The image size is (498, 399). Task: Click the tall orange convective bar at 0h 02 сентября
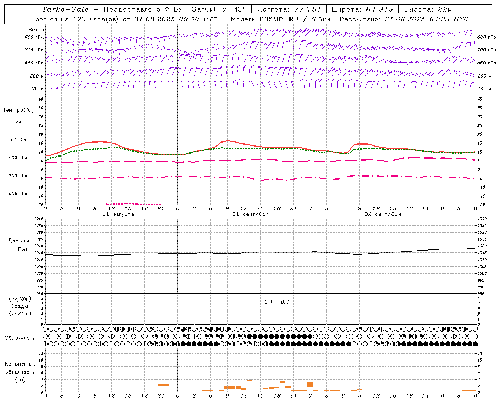coord(310,384)
